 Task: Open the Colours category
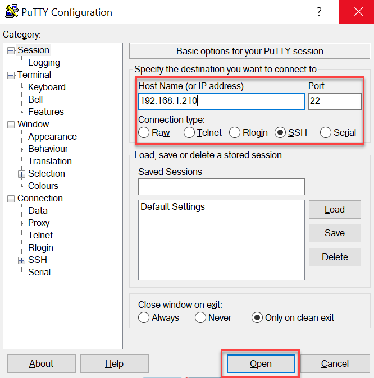(x=43, y=186)
